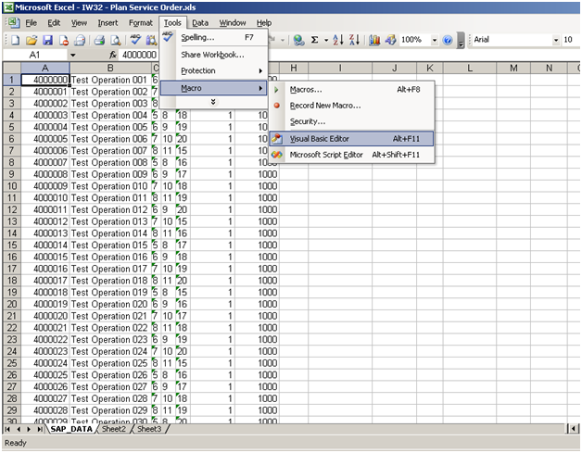Choose Macros... from Macro submenu
Screen dimensions: 582x453
(x=351, y=90)
